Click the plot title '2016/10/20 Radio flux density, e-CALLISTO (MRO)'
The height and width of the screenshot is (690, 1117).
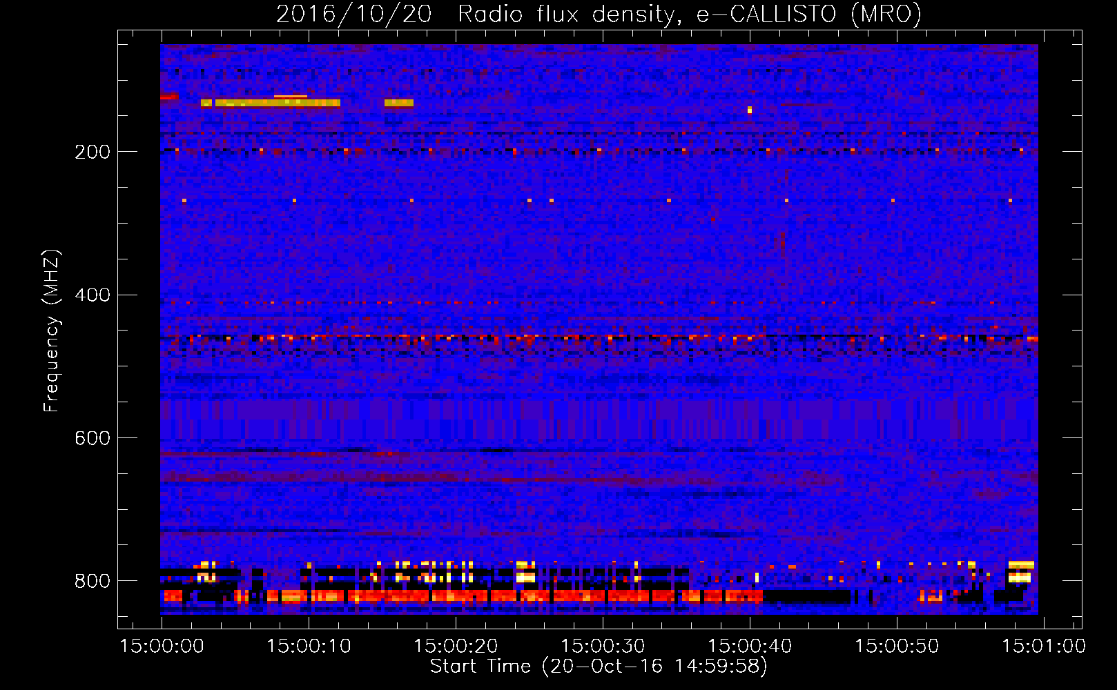pyautogui.click(x=599, y=14)
